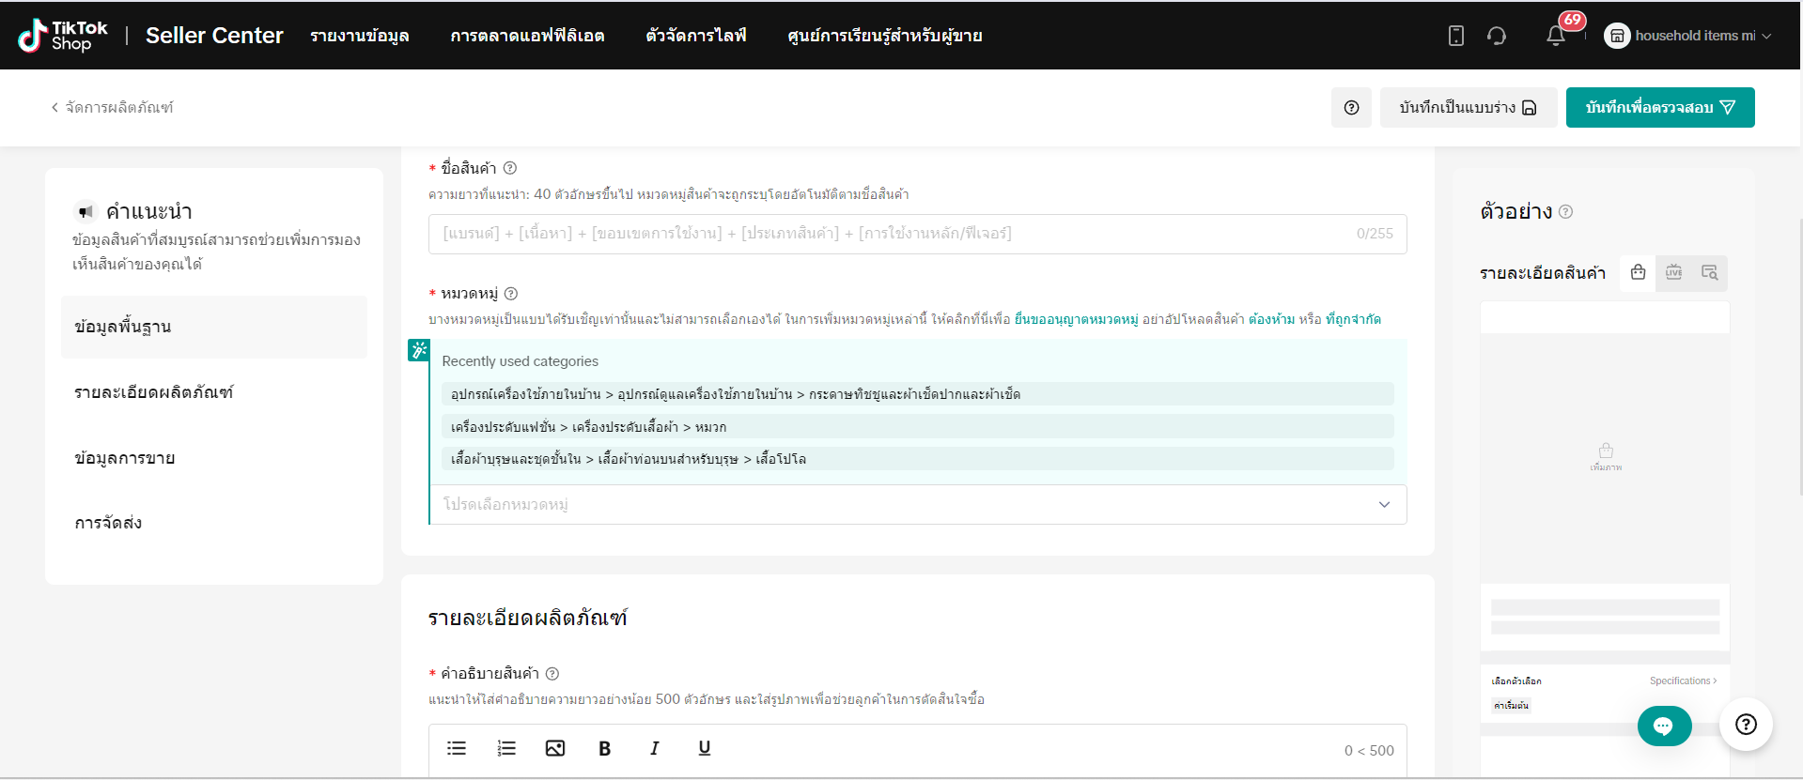Open the household items account menu
Screen dimensions: 1803x780
[1688, 36]
